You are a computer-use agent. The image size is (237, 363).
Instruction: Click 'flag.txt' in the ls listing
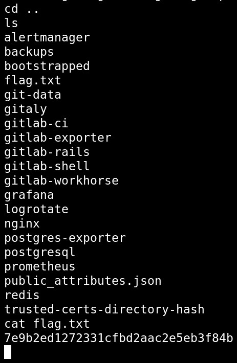click(33, 81)
